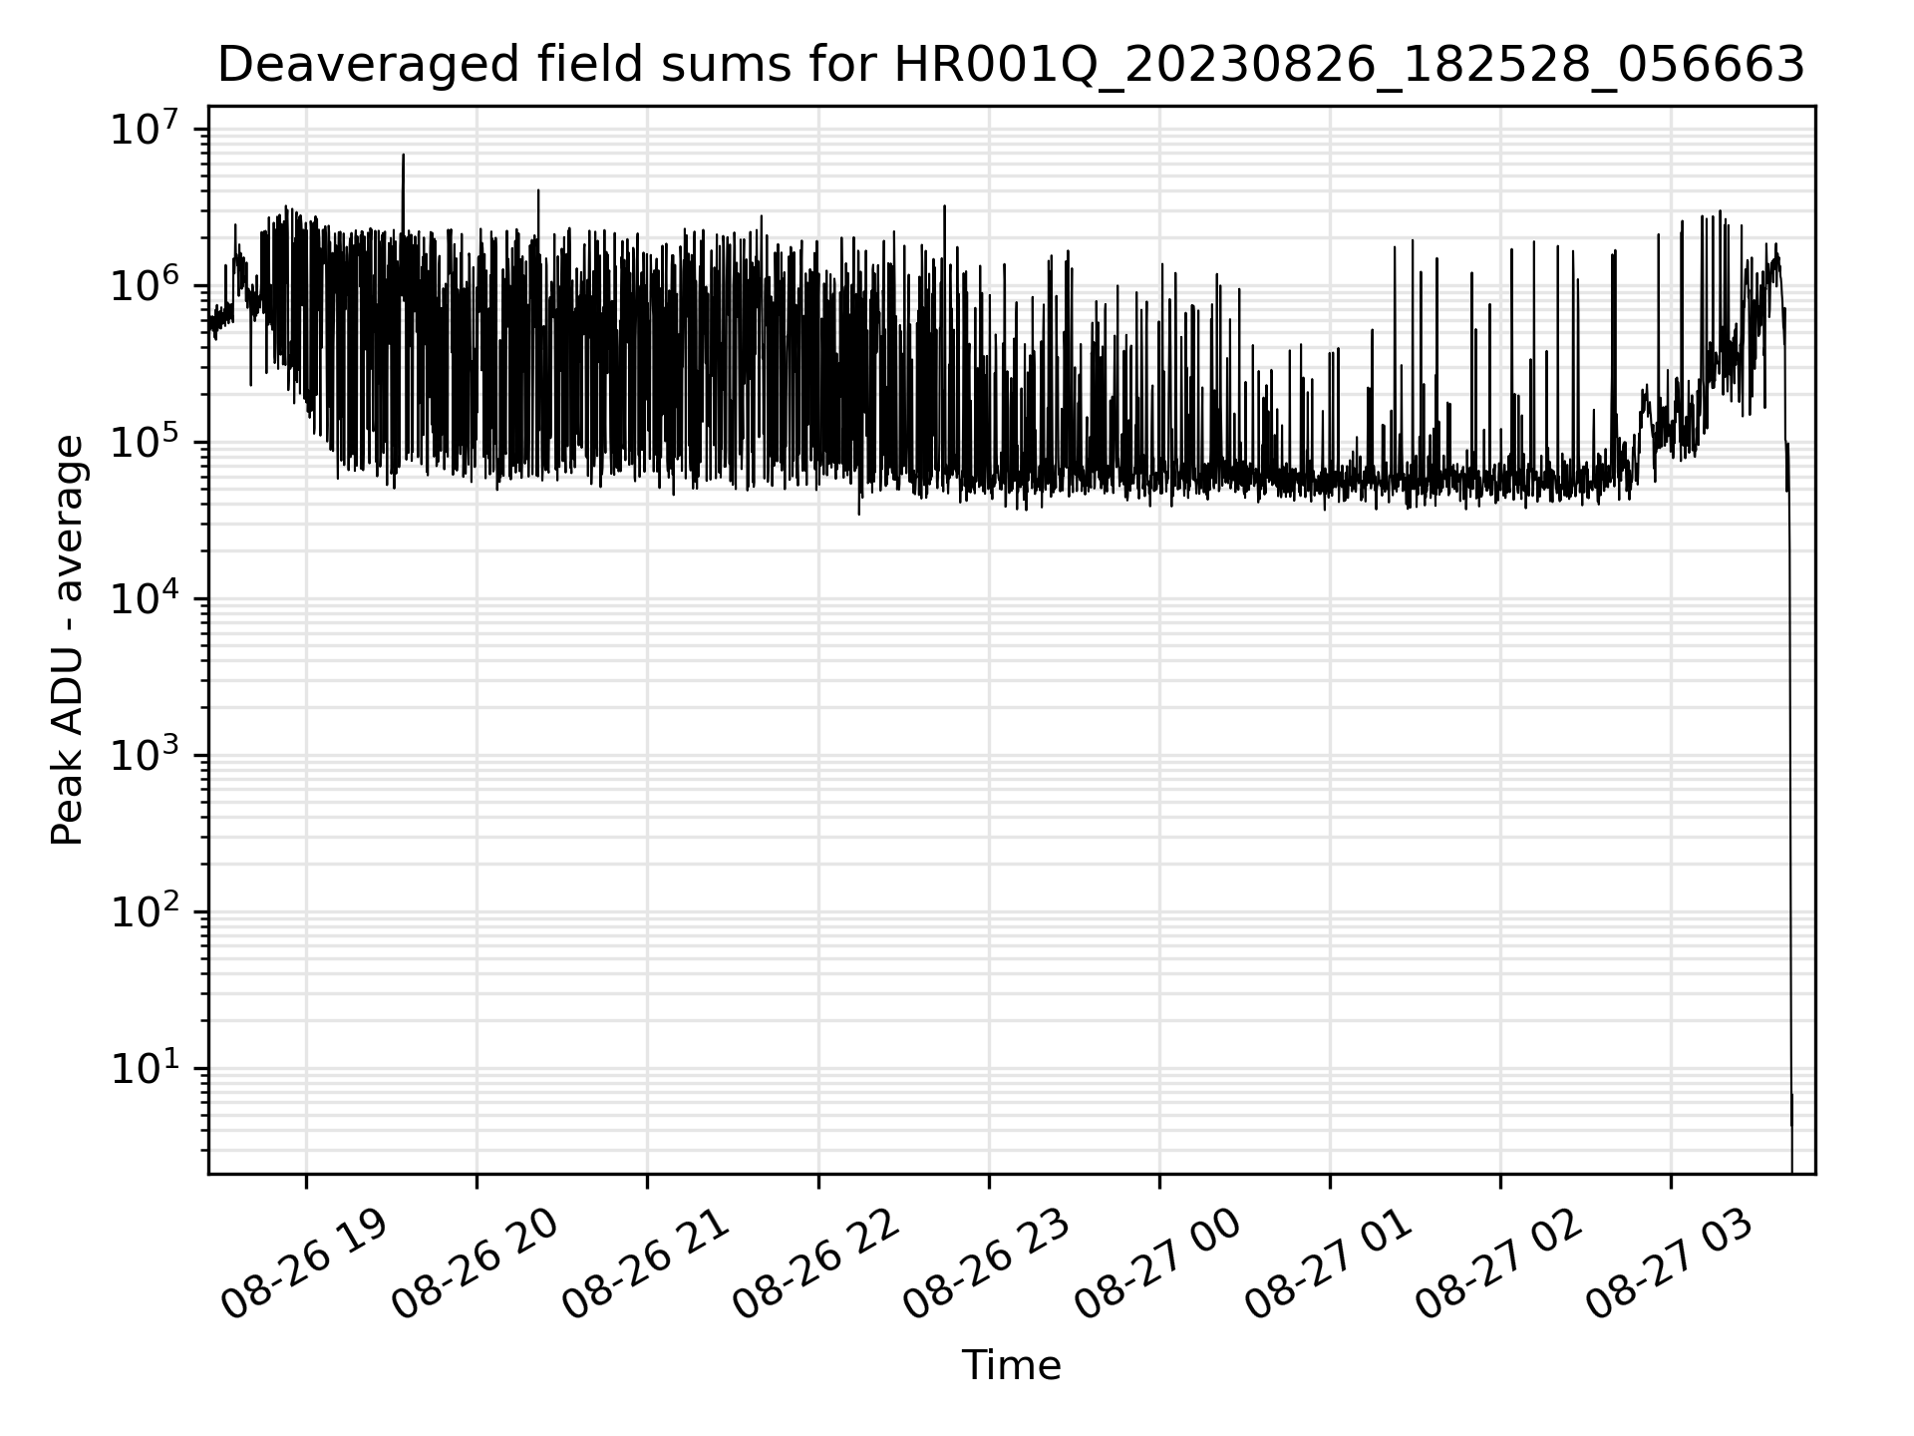Click the x-axis label 'Time'
Viewport: 1914px width, 1436px height.
point(1011,1365)
